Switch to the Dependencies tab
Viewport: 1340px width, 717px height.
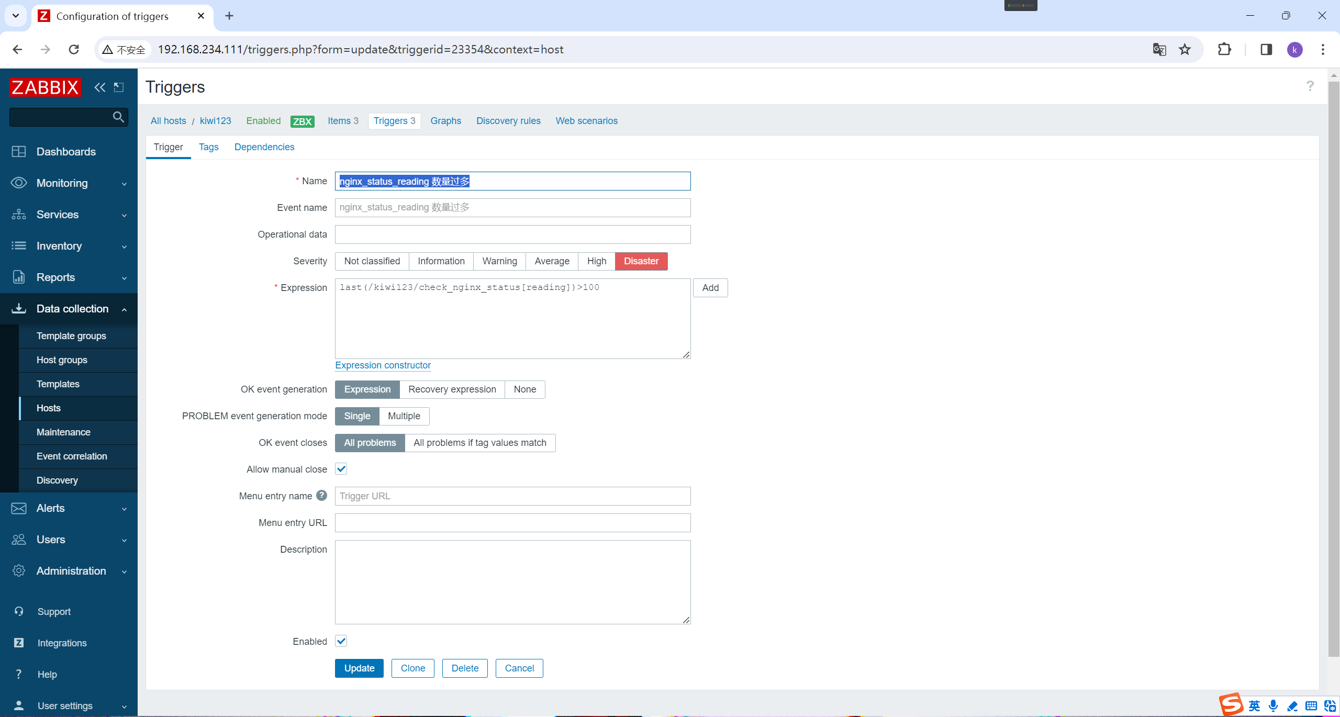(x=264, y=147)
